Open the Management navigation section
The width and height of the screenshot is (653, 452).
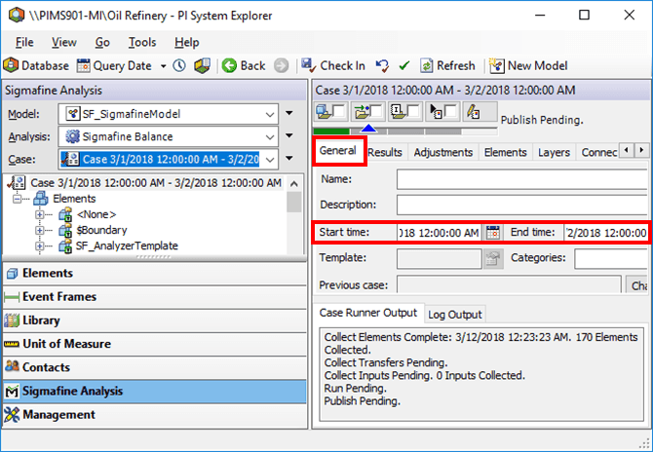(155, 415)
